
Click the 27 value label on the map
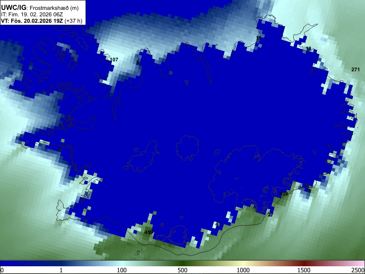click(271, 215)
